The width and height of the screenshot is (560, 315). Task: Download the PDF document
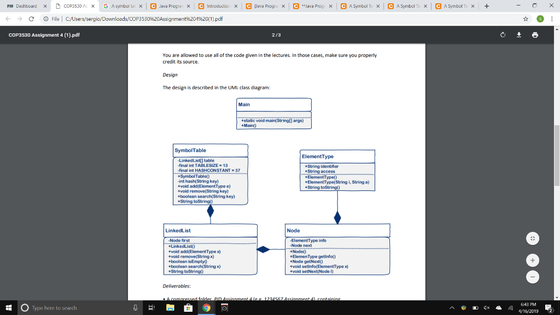pos(518,34)
